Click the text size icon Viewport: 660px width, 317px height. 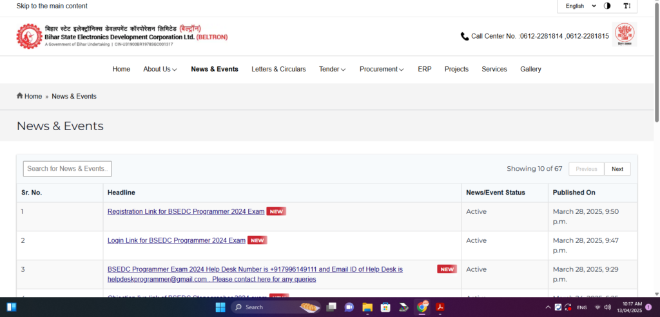pos(627,6)
